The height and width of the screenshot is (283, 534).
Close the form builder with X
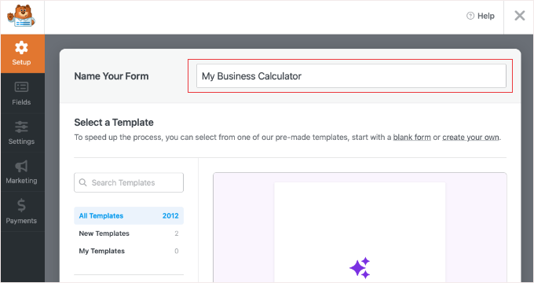520,16
